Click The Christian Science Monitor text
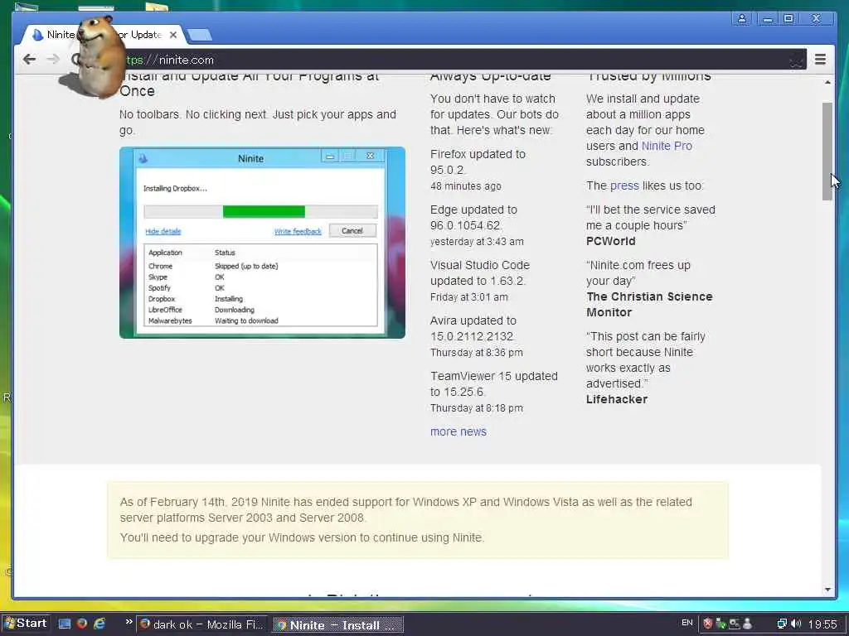This screenshot has width=849, height=636. [x=649, y=305]
